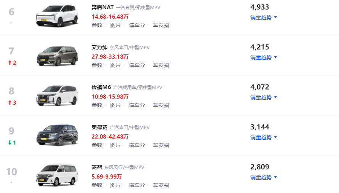The image size is (339, 193).
Task: Open 参数 link for 奔腾NAT
Action: (97, 25)
